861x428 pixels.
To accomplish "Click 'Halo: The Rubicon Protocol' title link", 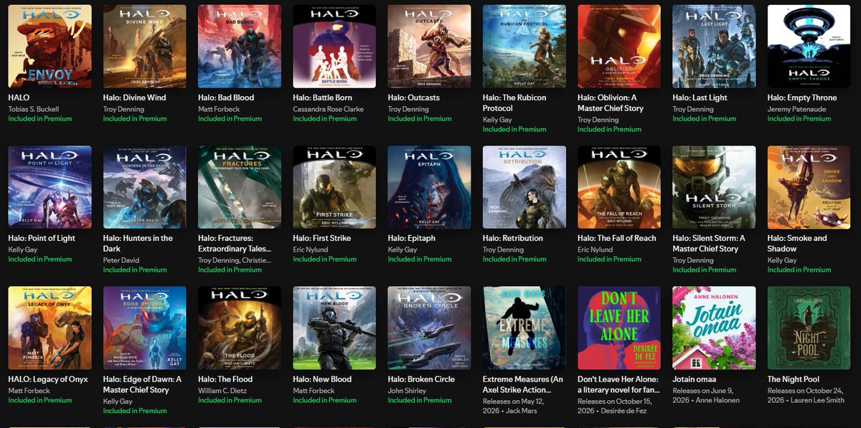I will point(514,103).
